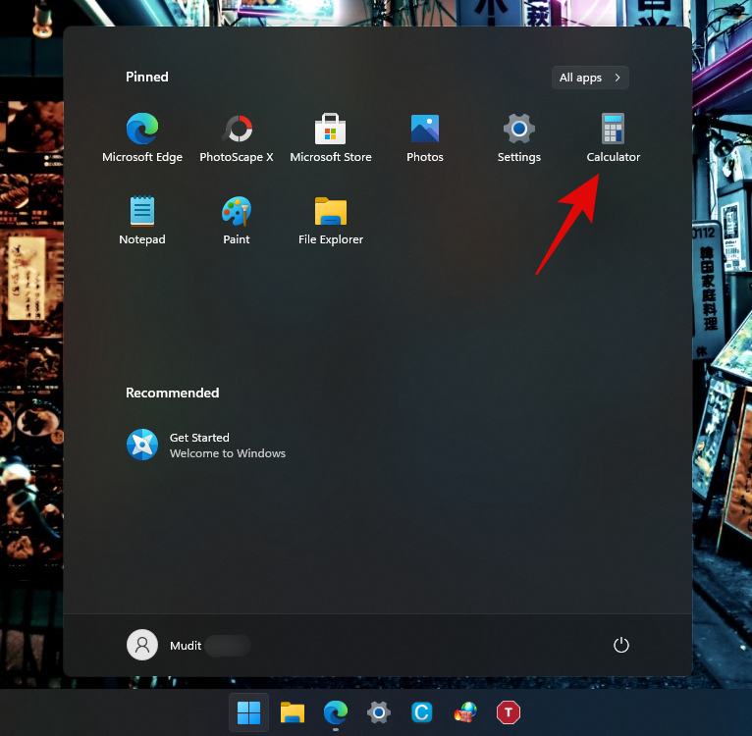Open the globe firewall app on taskbar

coord(465,712)
